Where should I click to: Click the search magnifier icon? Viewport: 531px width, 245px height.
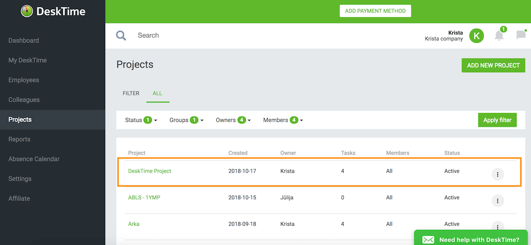121,35
